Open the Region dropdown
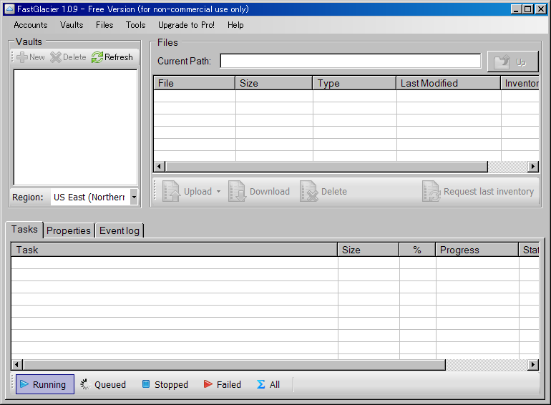The height and width of the screenshot is (405, 551). coord(134,197)
